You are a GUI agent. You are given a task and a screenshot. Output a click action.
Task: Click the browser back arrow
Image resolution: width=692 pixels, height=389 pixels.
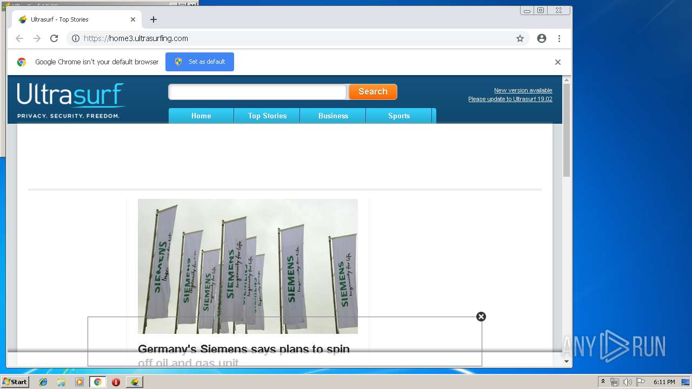click(19, 38)
